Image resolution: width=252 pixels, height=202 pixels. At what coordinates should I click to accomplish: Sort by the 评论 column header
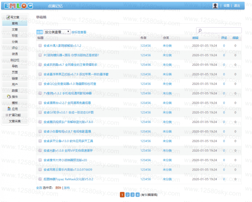coord(224,38)
